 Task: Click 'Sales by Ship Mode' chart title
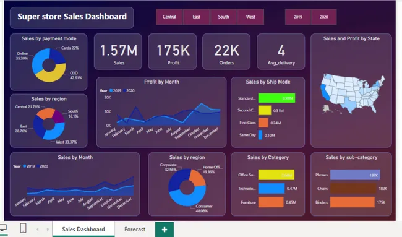pos(268,82)
